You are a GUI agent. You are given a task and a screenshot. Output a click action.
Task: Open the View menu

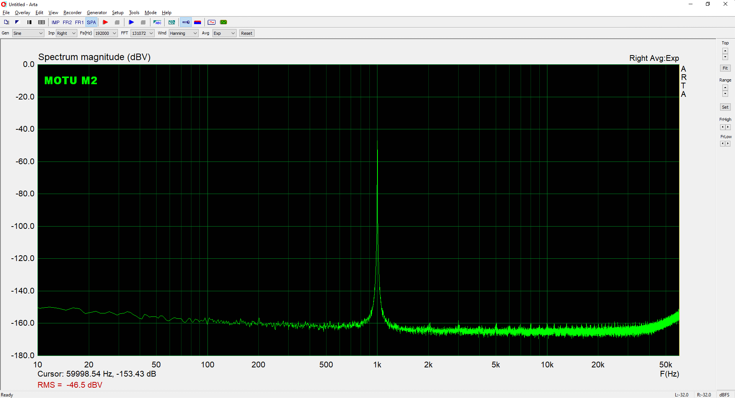53,13
